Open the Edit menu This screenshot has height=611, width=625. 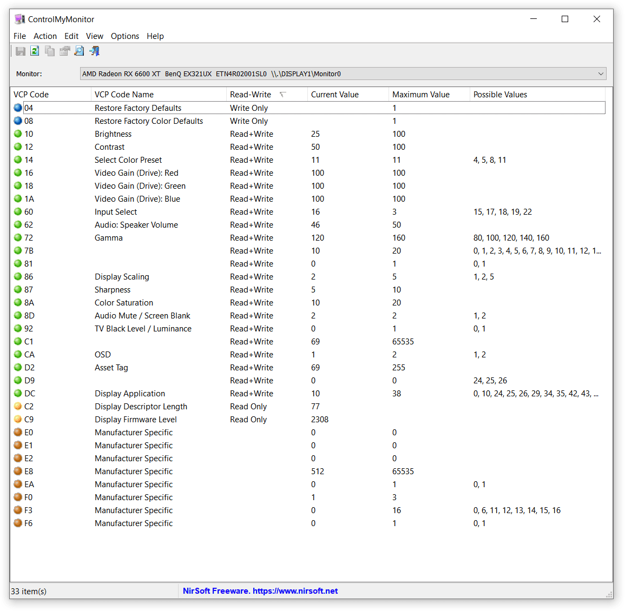point(71,36)
